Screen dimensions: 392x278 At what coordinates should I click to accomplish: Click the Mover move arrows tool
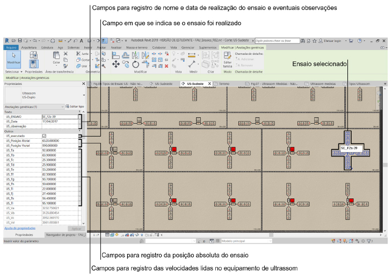coord(114,63)
